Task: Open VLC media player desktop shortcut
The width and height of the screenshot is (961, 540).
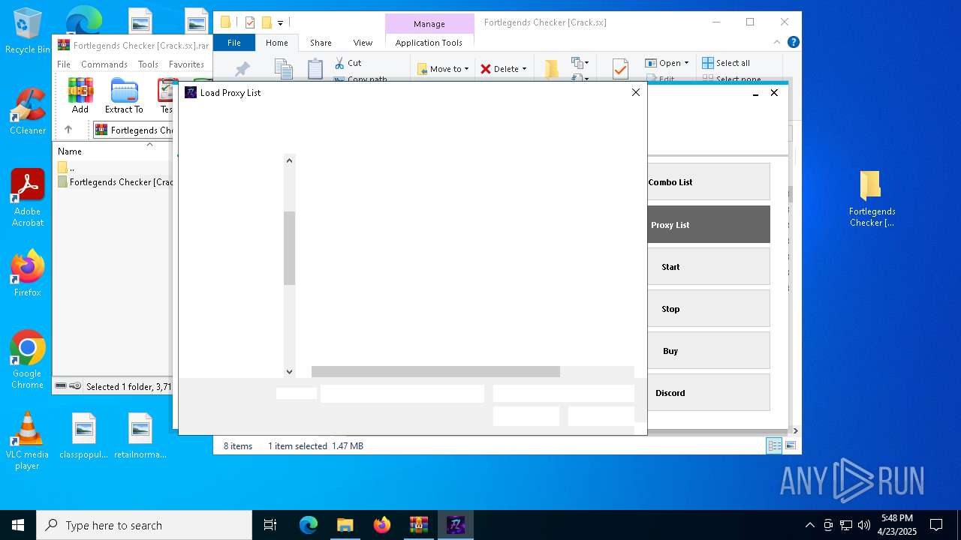Action: tap(28, 441)
